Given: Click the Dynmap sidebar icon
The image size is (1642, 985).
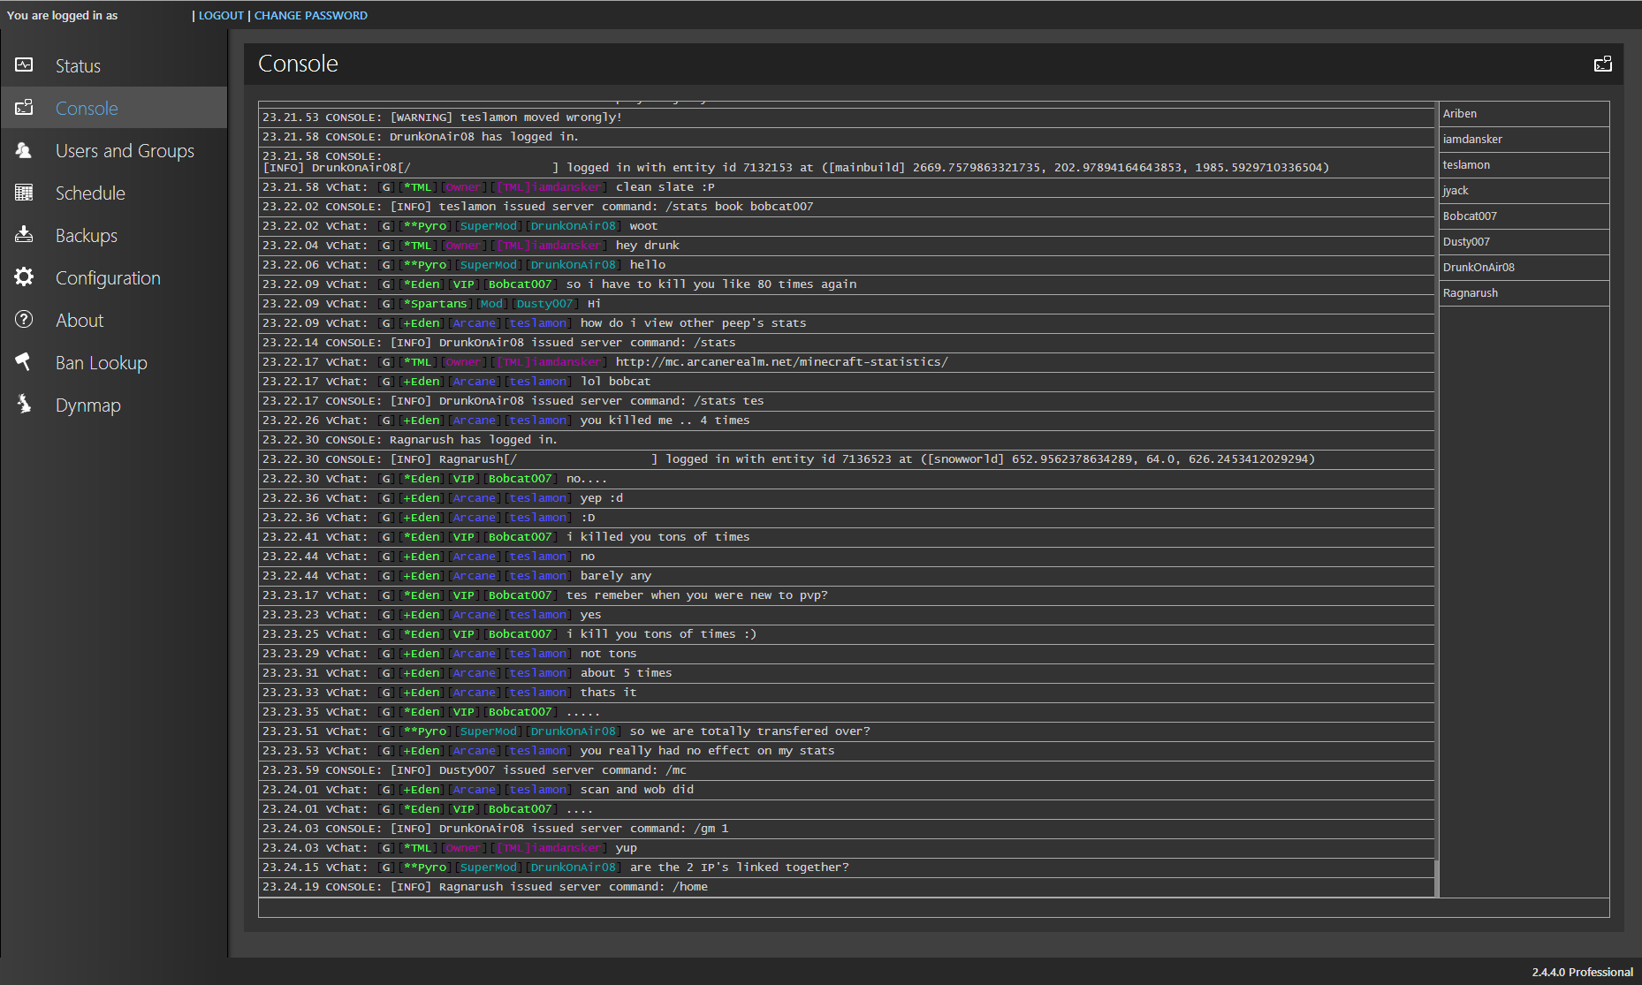Looking at the screenshot, I should 24,405.
